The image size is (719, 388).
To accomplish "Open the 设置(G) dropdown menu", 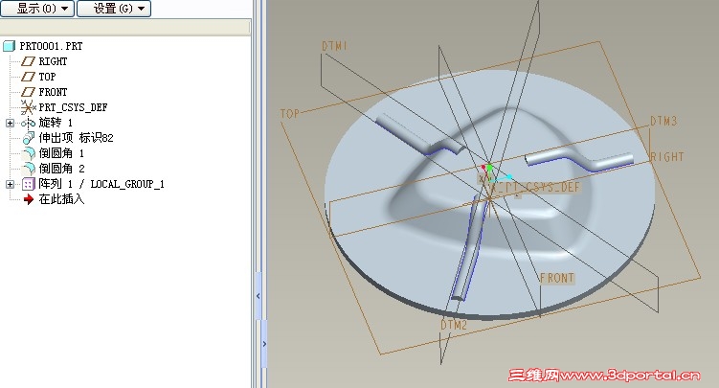I will pyautogui.click(x=114, y=9).
